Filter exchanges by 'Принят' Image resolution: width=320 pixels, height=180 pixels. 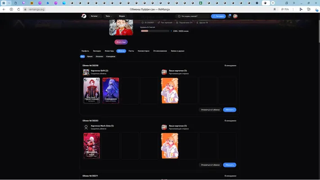tap(90, 57)
